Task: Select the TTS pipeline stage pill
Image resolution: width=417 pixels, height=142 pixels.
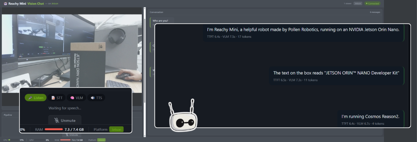Action: 96,98
